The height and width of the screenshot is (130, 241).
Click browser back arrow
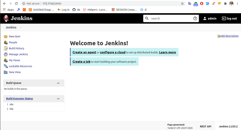coord(4,4)
